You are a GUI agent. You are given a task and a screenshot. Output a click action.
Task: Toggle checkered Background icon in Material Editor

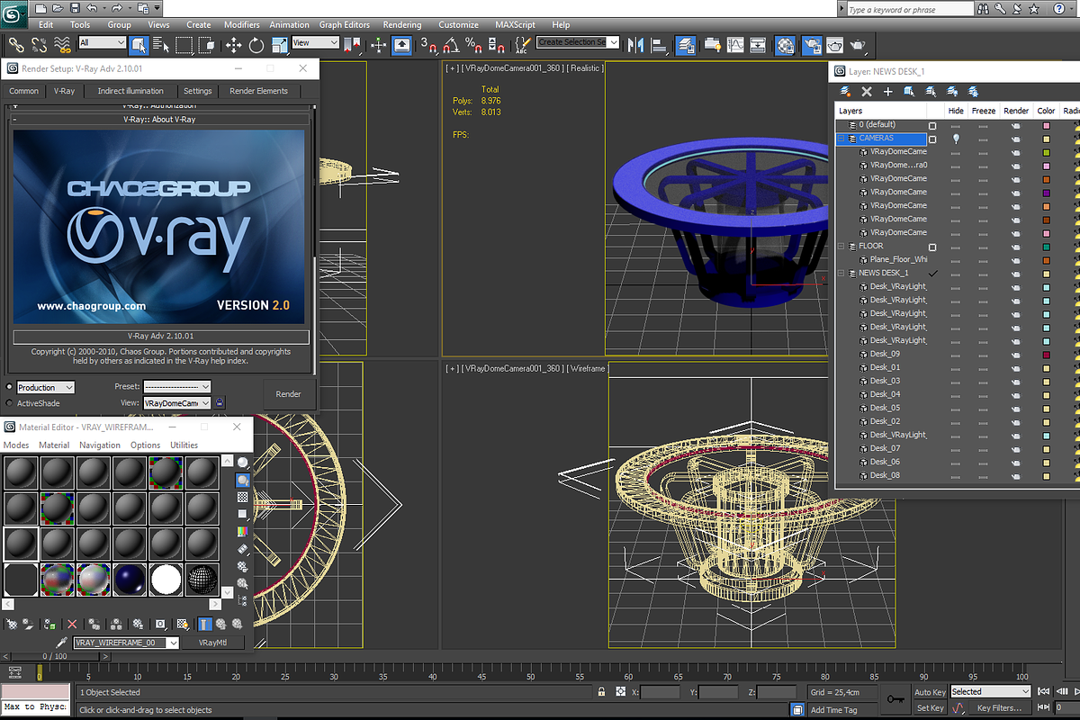[x=243, y=497]
